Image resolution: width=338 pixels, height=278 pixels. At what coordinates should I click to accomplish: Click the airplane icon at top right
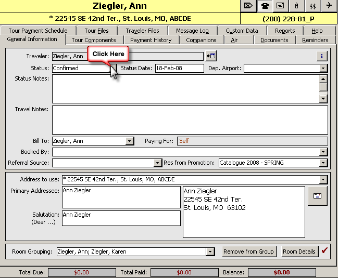coord(329,6)
